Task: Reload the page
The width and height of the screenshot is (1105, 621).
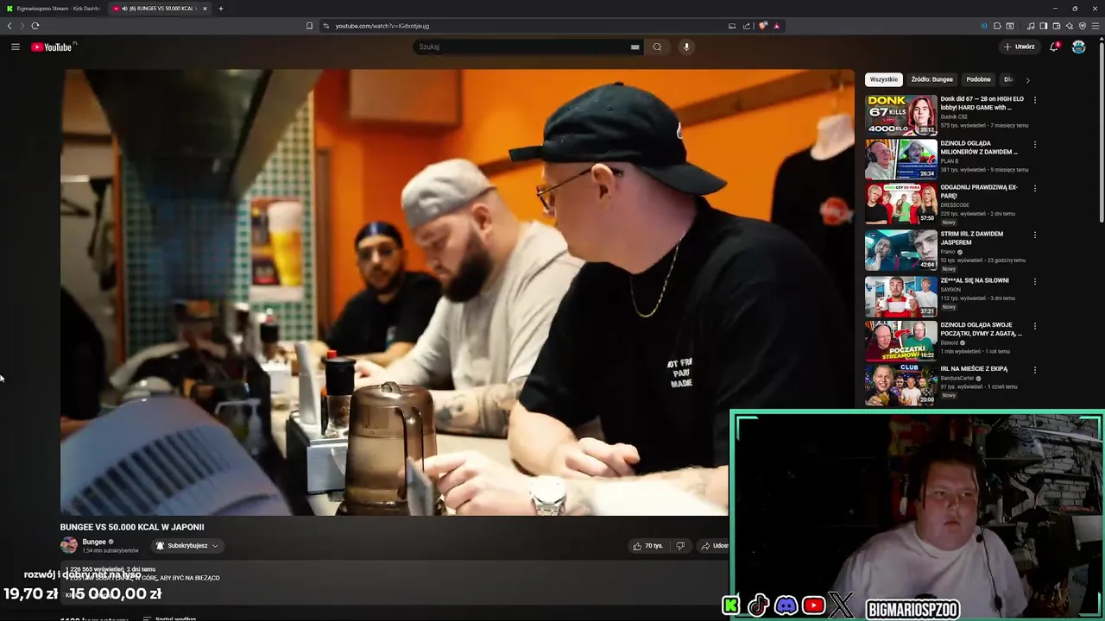Action: pos(35,26)
